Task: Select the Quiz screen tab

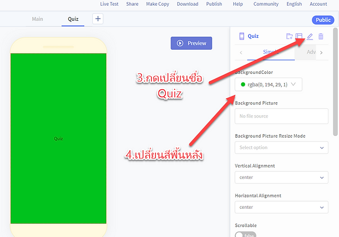Action: (x=73, y=19)
